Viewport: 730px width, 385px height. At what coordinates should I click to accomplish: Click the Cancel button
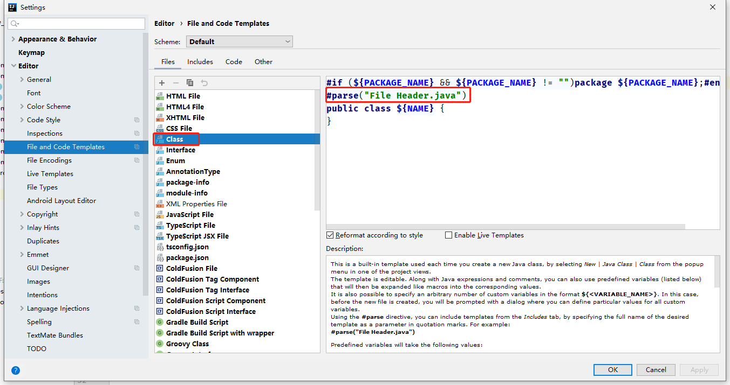point(656,370)
